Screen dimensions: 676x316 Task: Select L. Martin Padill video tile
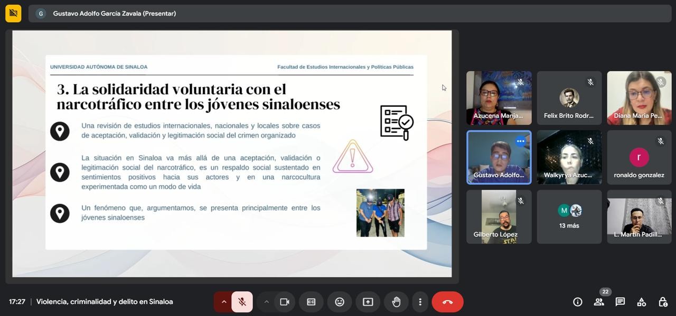[x=639, y=217]
